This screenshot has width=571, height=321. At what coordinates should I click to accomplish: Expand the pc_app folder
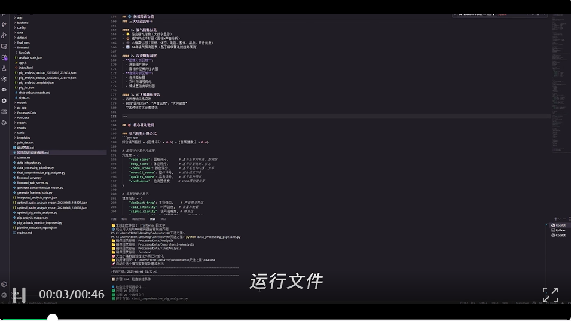point(22,108)
